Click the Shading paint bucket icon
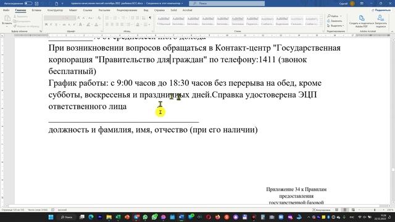The width and height of the screenshot is (395, 222). point(138,25)
